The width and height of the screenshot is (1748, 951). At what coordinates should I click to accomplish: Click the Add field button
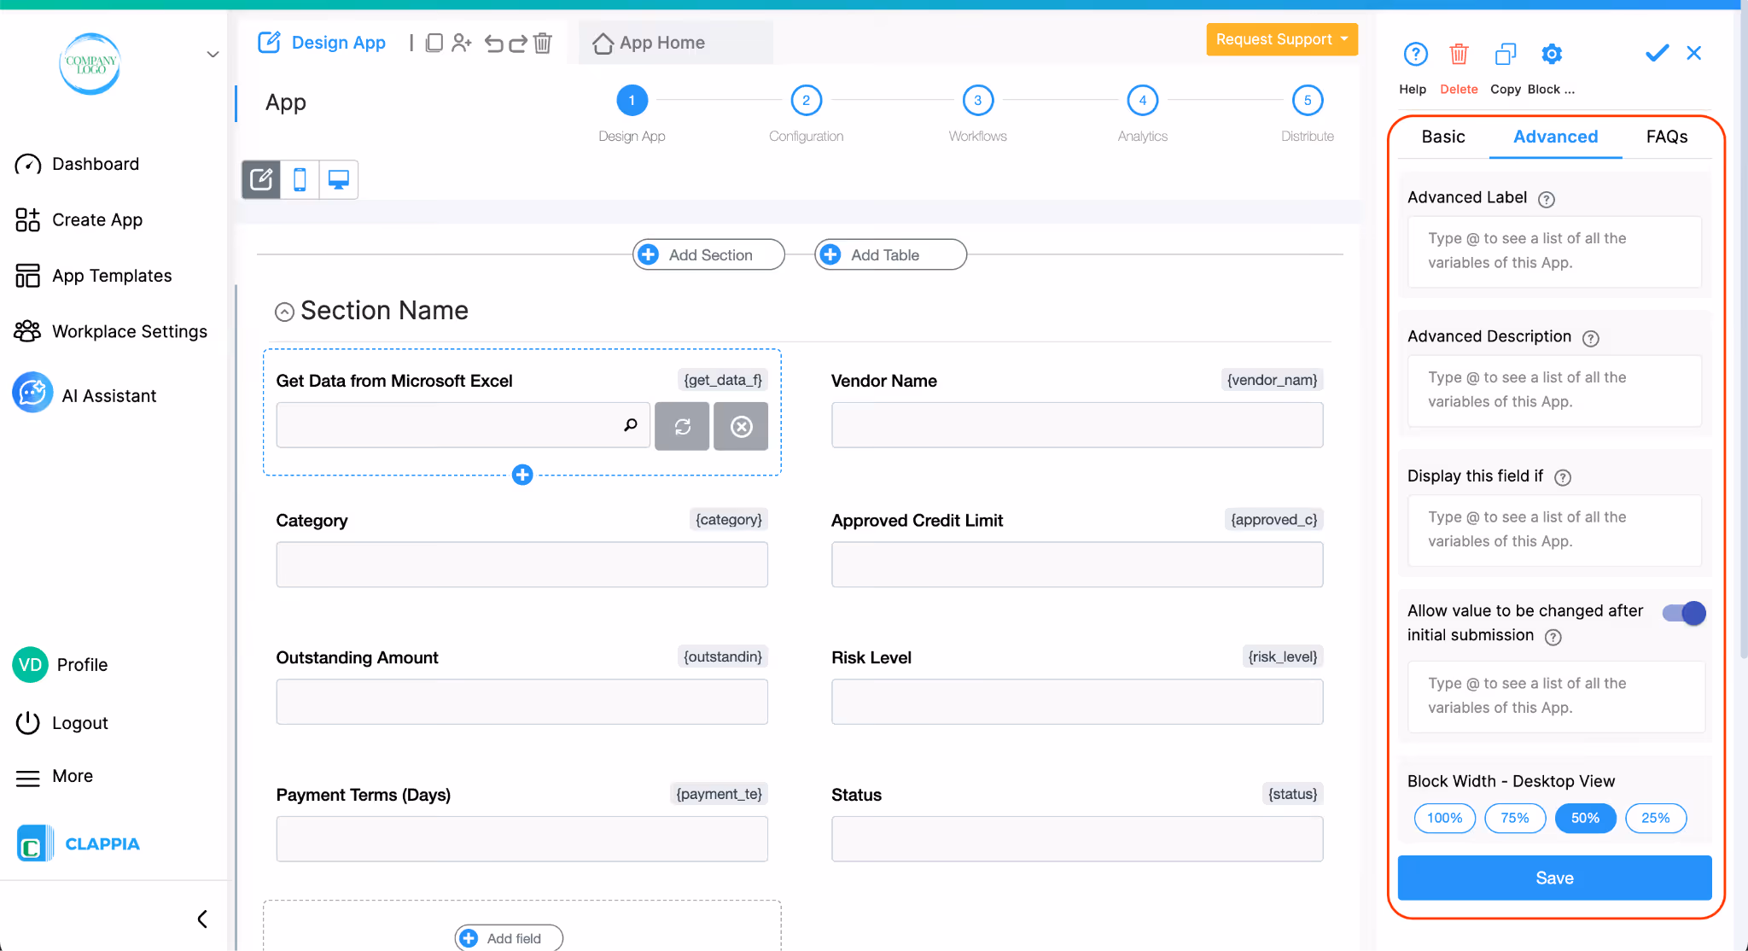[509, 938]
